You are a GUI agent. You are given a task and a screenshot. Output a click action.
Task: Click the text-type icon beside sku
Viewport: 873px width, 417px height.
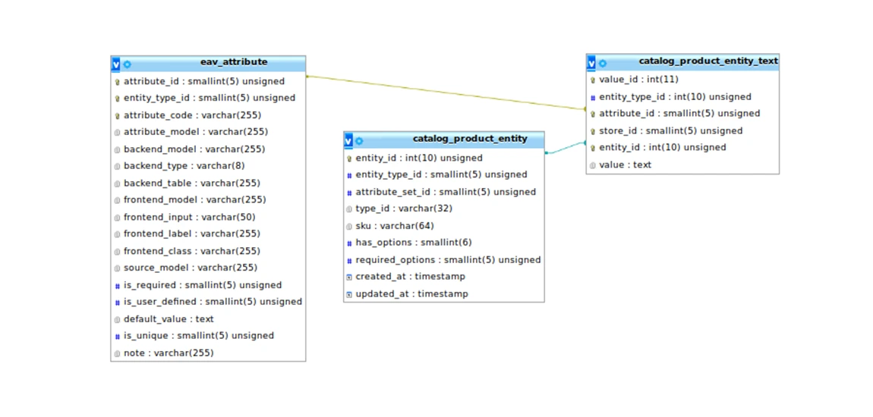350,226
